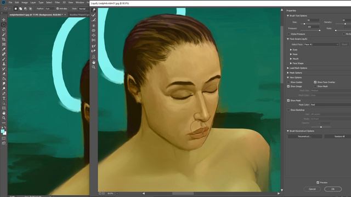Image resolution: width=351 pixels, height=197 pixels.
Task: Open the Edit menu
Action: click(17, 2)
